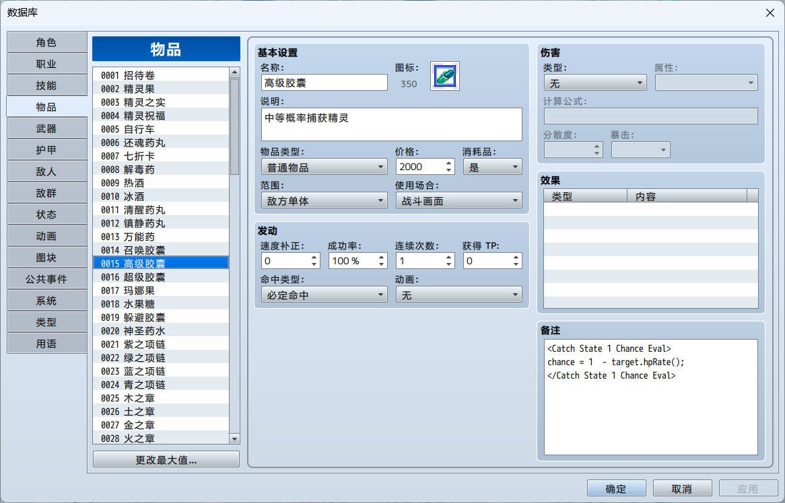This screenshot has height=503, width=785.
Task: Open the 系统 tab
Action: (x=46, y=301)
